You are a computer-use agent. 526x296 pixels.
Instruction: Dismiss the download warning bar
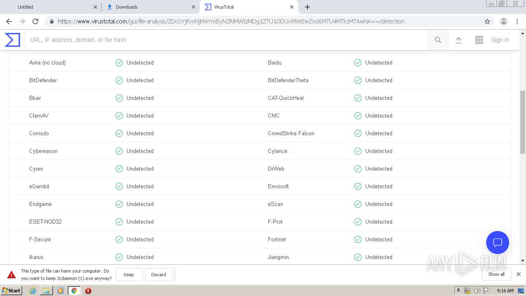pos(519,274)
